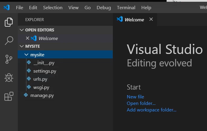Screen dimensions: 207x131
Task: Open the Source Control view icon
Action: [x=9, y=59]
